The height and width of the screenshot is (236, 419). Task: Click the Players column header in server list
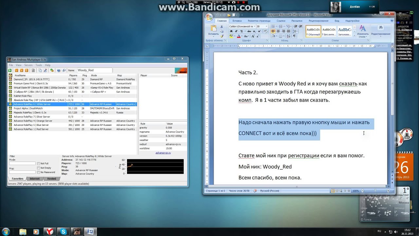point(73,75)
